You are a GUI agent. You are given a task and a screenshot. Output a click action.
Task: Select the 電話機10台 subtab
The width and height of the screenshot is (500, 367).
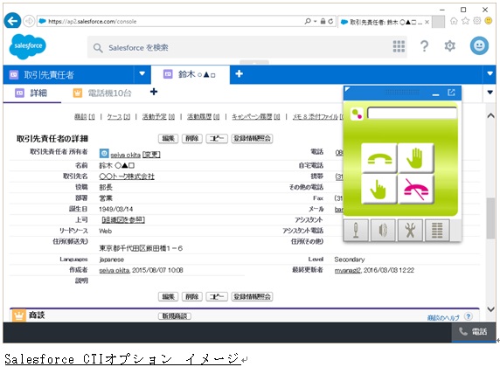tap(102, 93)
